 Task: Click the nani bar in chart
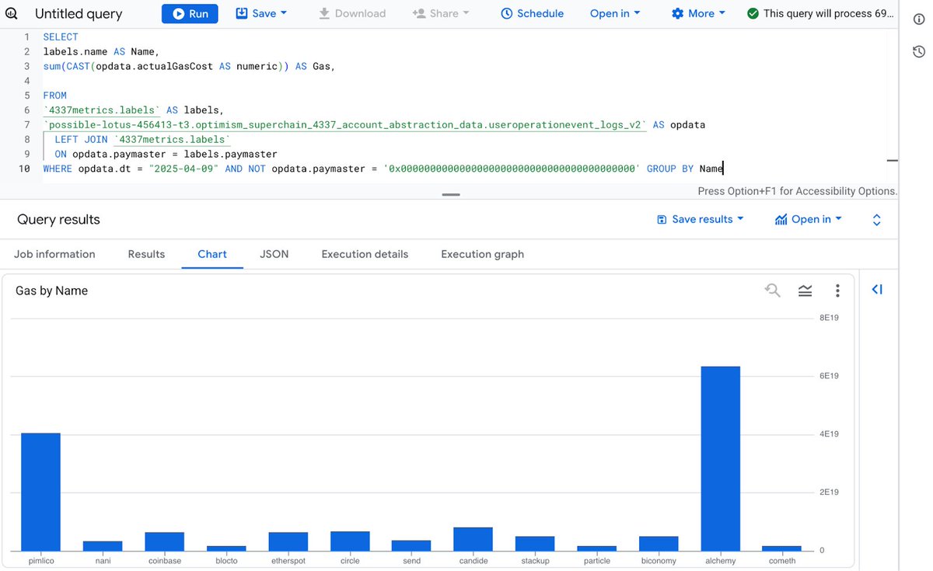103,546
